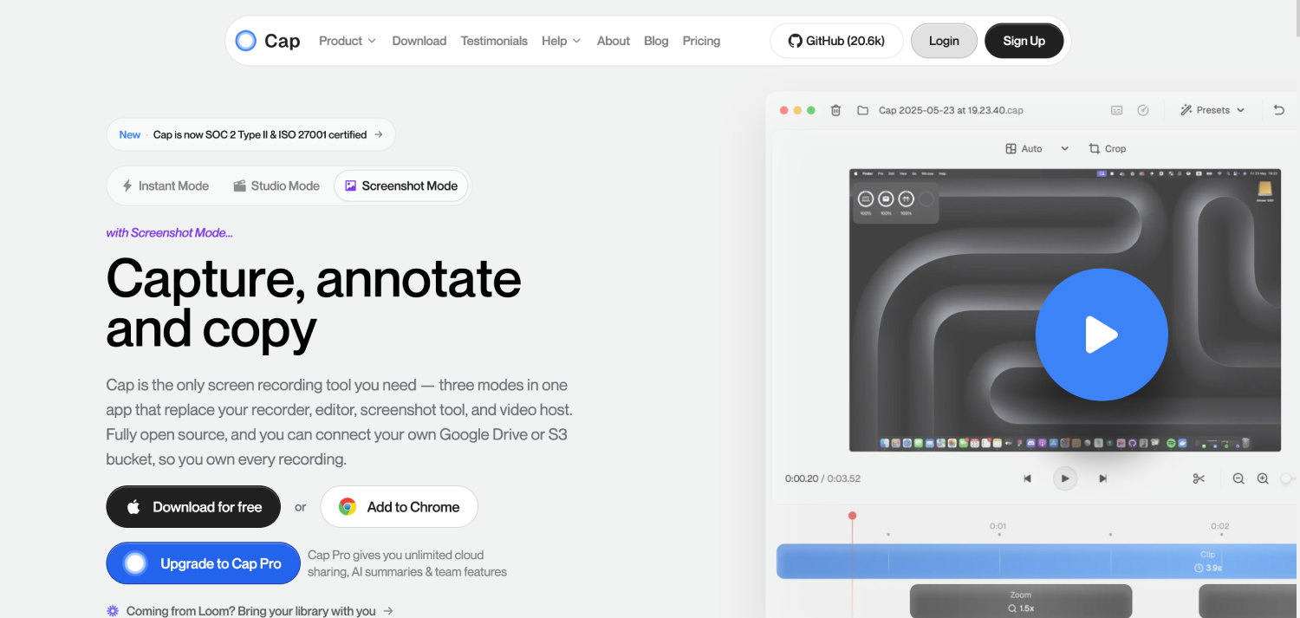Select the Auto aspect ratio option
This screenshot has width=1300, height=618.
coord(1024,148)
